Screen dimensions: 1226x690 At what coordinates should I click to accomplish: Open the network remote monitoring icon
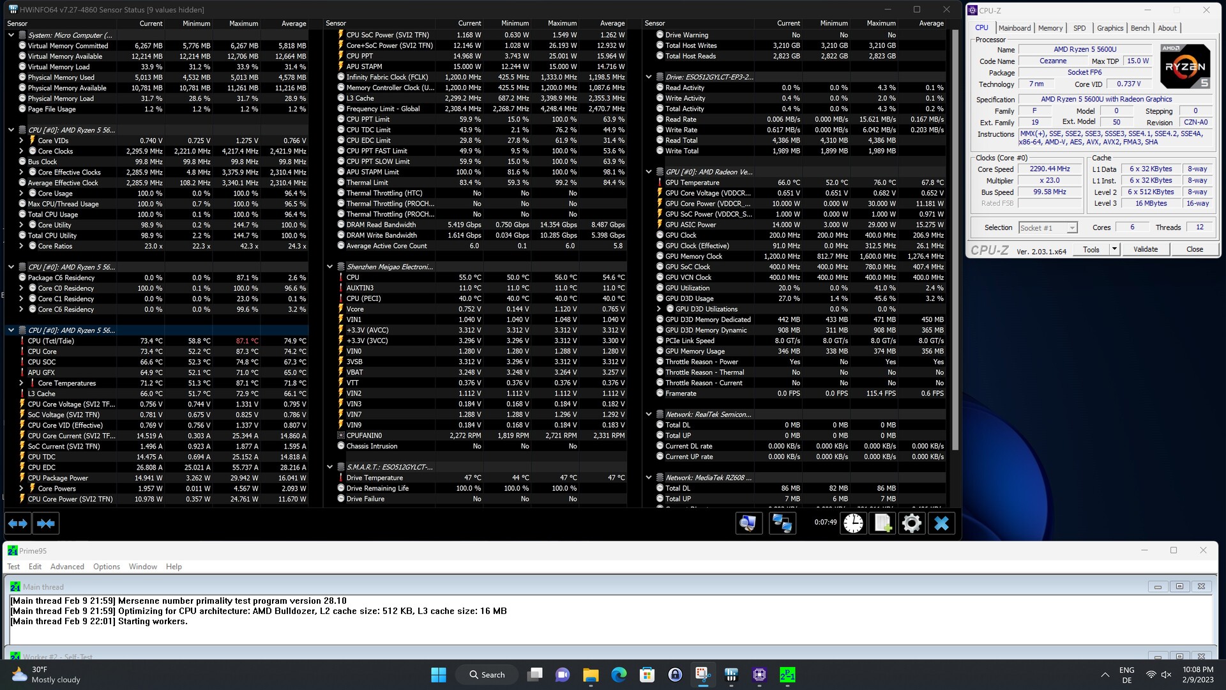click(x=782, y=523)
